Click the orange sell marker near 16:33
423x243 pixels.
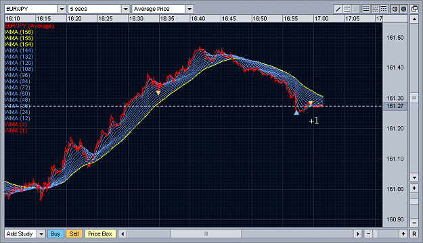pyautogui.click(x=158, y=93)
